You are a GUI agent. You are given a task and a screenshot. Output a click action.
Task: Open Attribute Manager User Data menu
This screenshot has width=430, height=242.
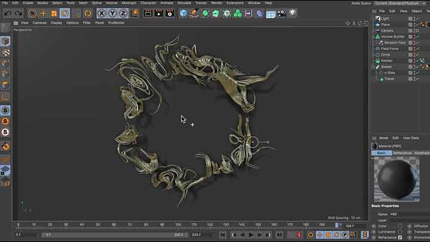tap(411, 138)
